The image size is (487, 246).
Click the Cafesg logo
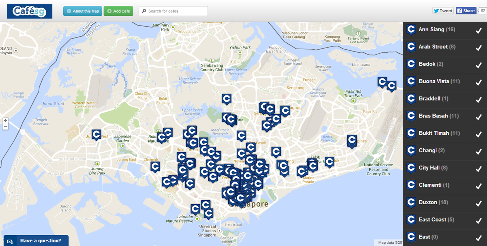[30, 11]
